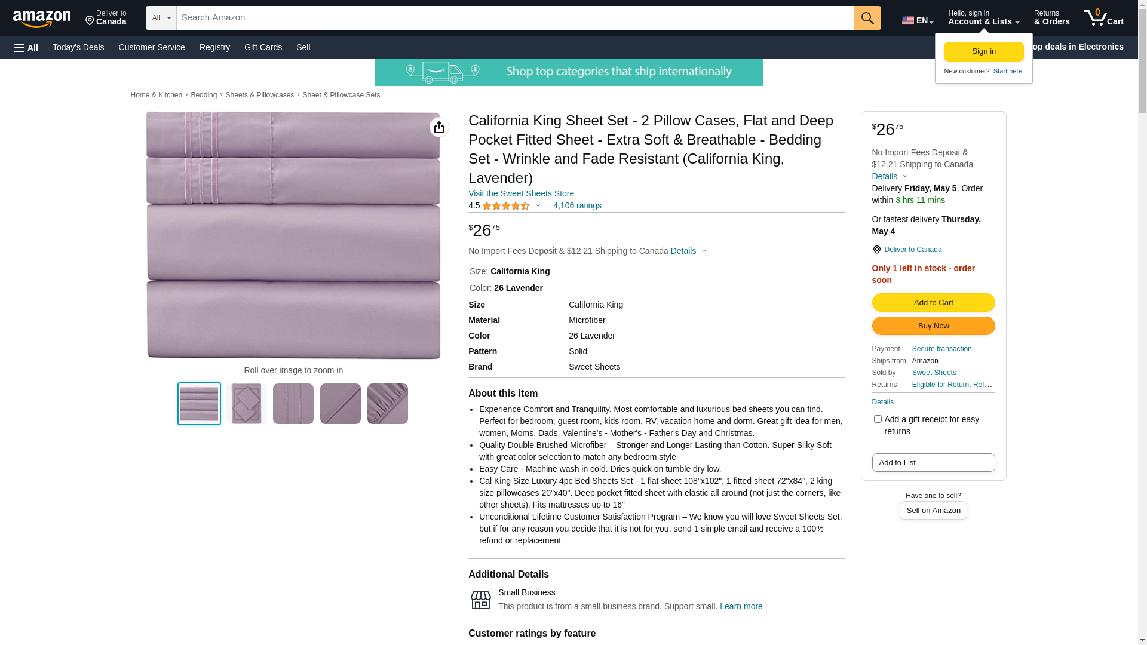Select the fitted sheet corner thumbnail

pyautogui.click(x=388, y=404)
